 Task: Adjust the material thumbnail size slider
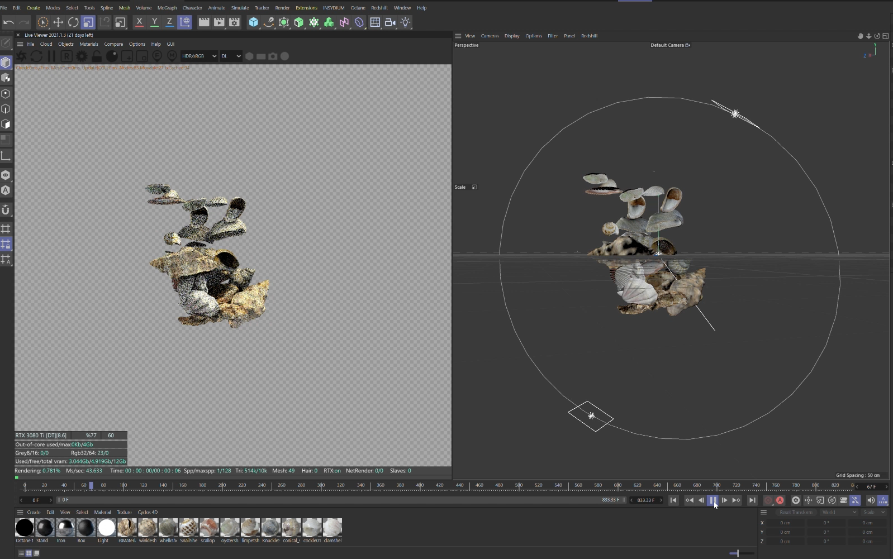tap(738, 553)
